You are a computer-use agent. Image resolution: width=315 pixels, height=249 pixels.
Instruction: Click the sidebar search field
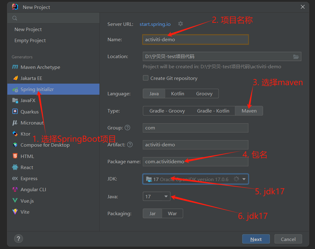tap(53, 18)
